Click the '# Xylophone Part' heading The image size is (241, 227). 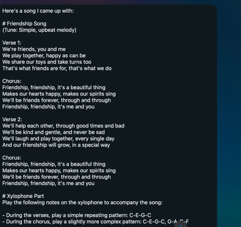click(x=23, y=196)
